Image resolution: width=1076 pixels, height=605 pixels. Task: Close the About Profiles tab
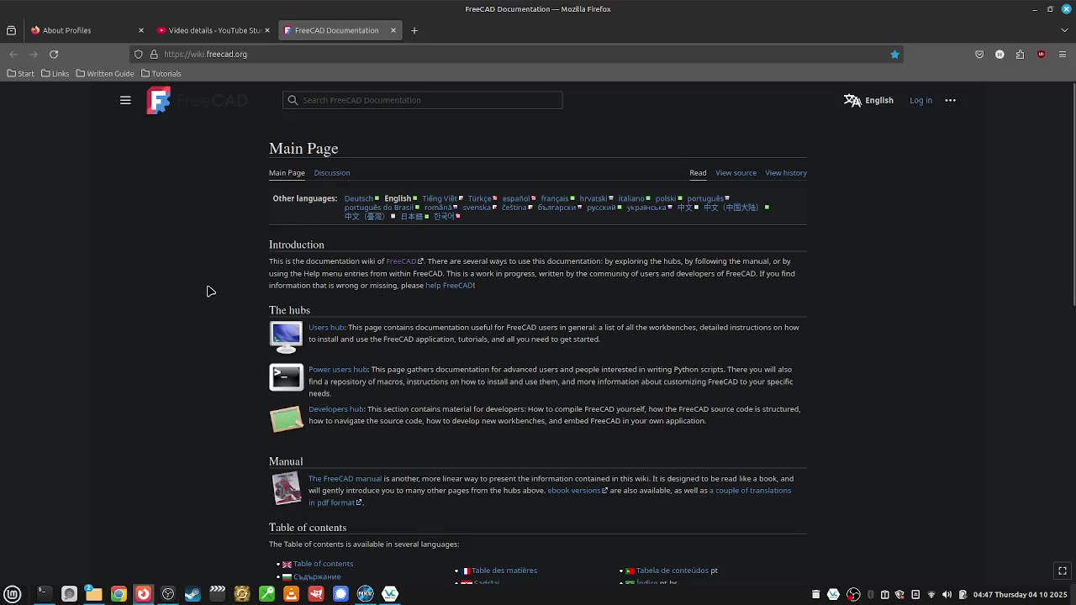[x=140, y=30]
